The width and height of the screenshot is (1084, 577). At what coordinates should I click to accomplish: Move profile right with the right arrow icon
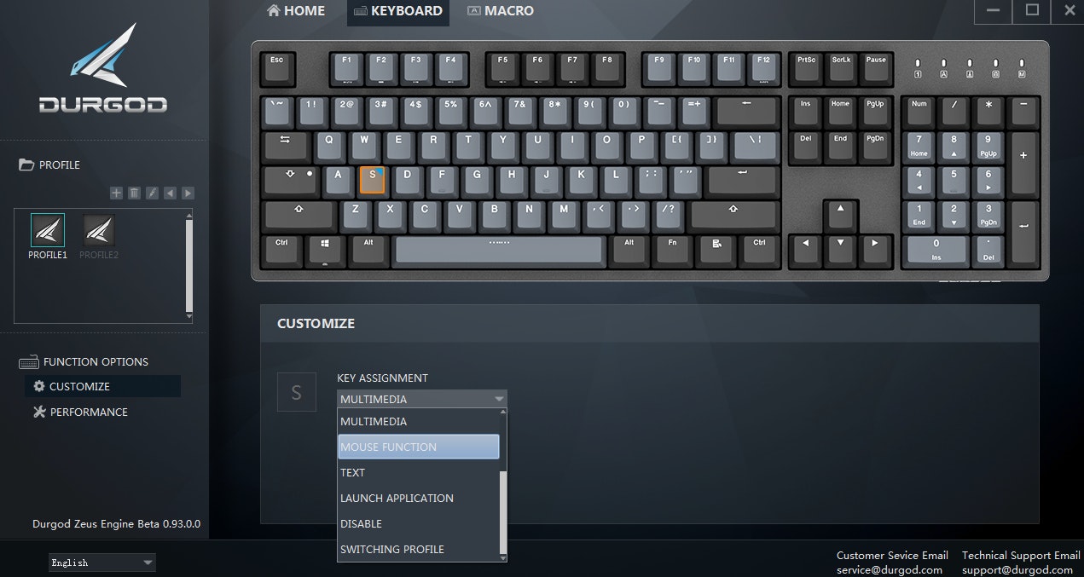click(188, 193)
